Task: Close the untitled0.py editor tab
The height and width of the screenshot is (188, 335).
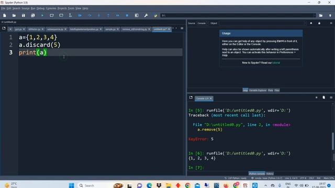Action: point(169,29)
